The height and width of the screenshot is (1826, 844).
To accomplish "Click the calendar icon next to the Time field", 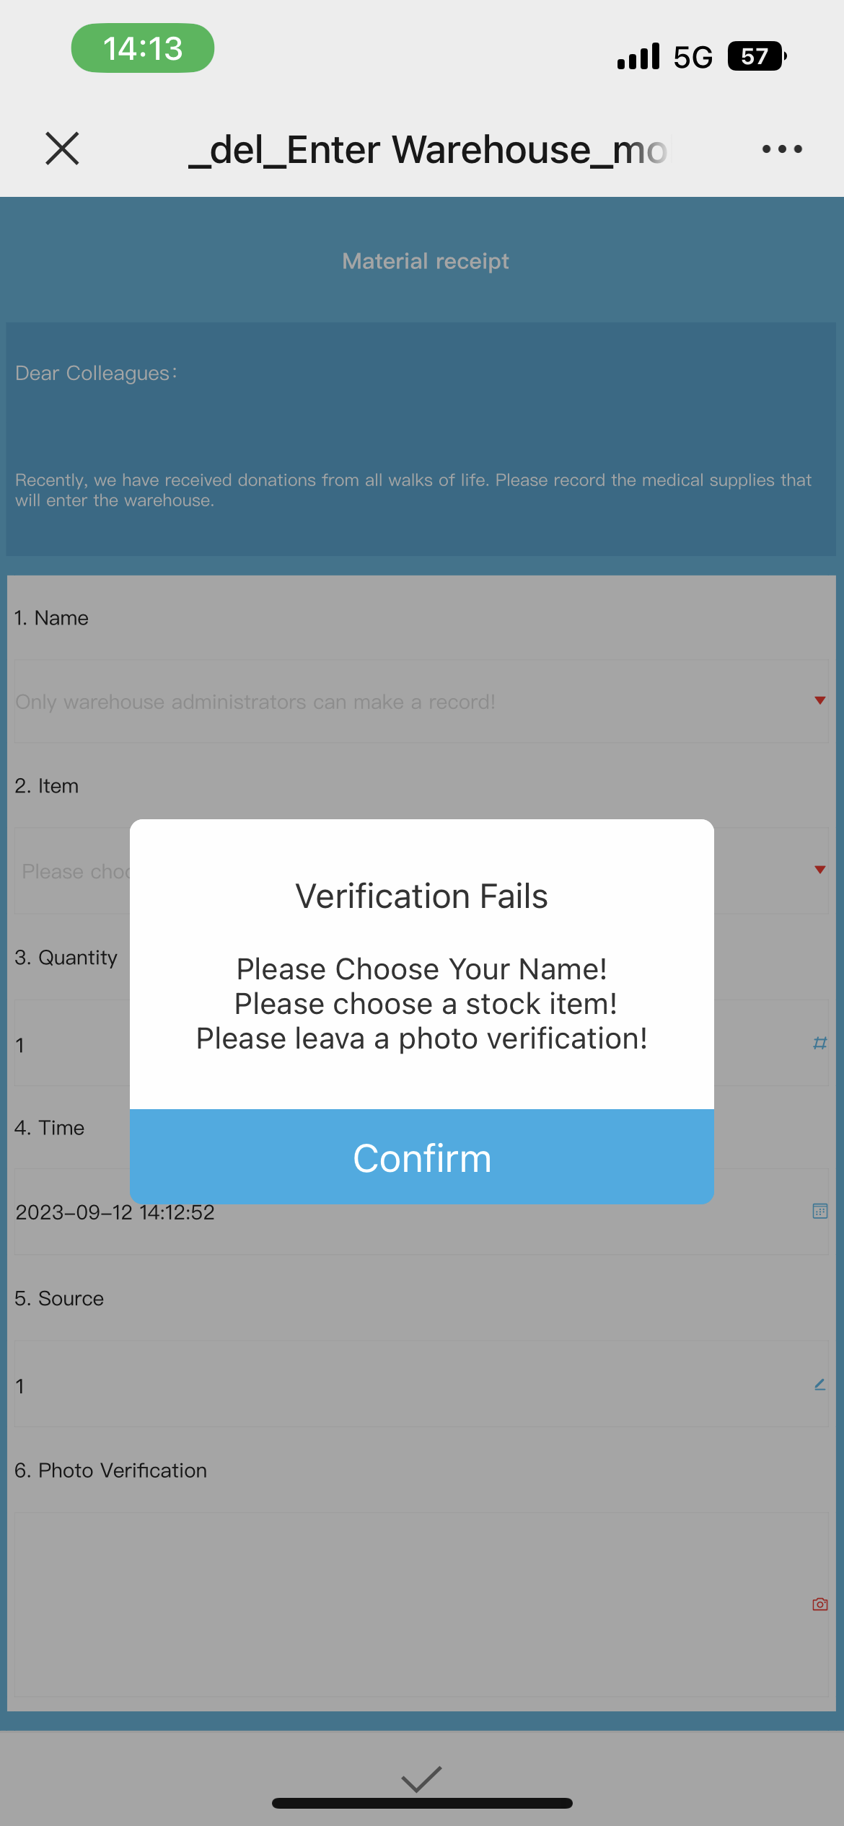I will (820, 1212).
